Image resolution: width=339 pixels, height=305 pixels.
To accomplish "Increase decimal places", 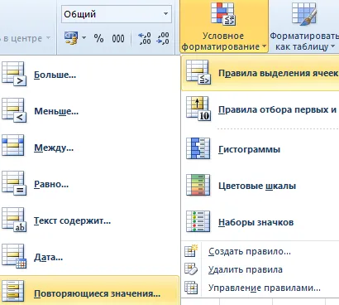I will [x=145, y=38].
